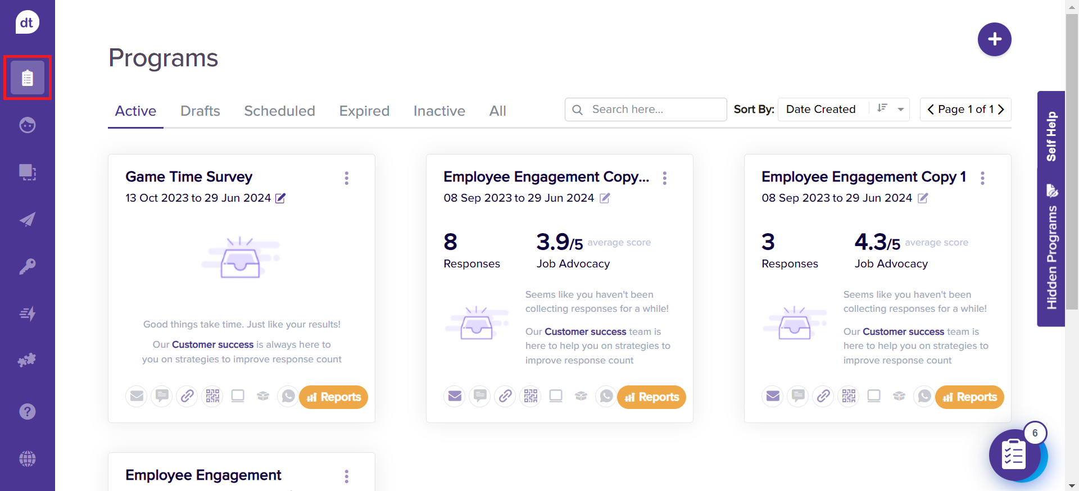
Task: Open three-dot menu on Employee Engagement Copy 1
Action: [982, 178]
